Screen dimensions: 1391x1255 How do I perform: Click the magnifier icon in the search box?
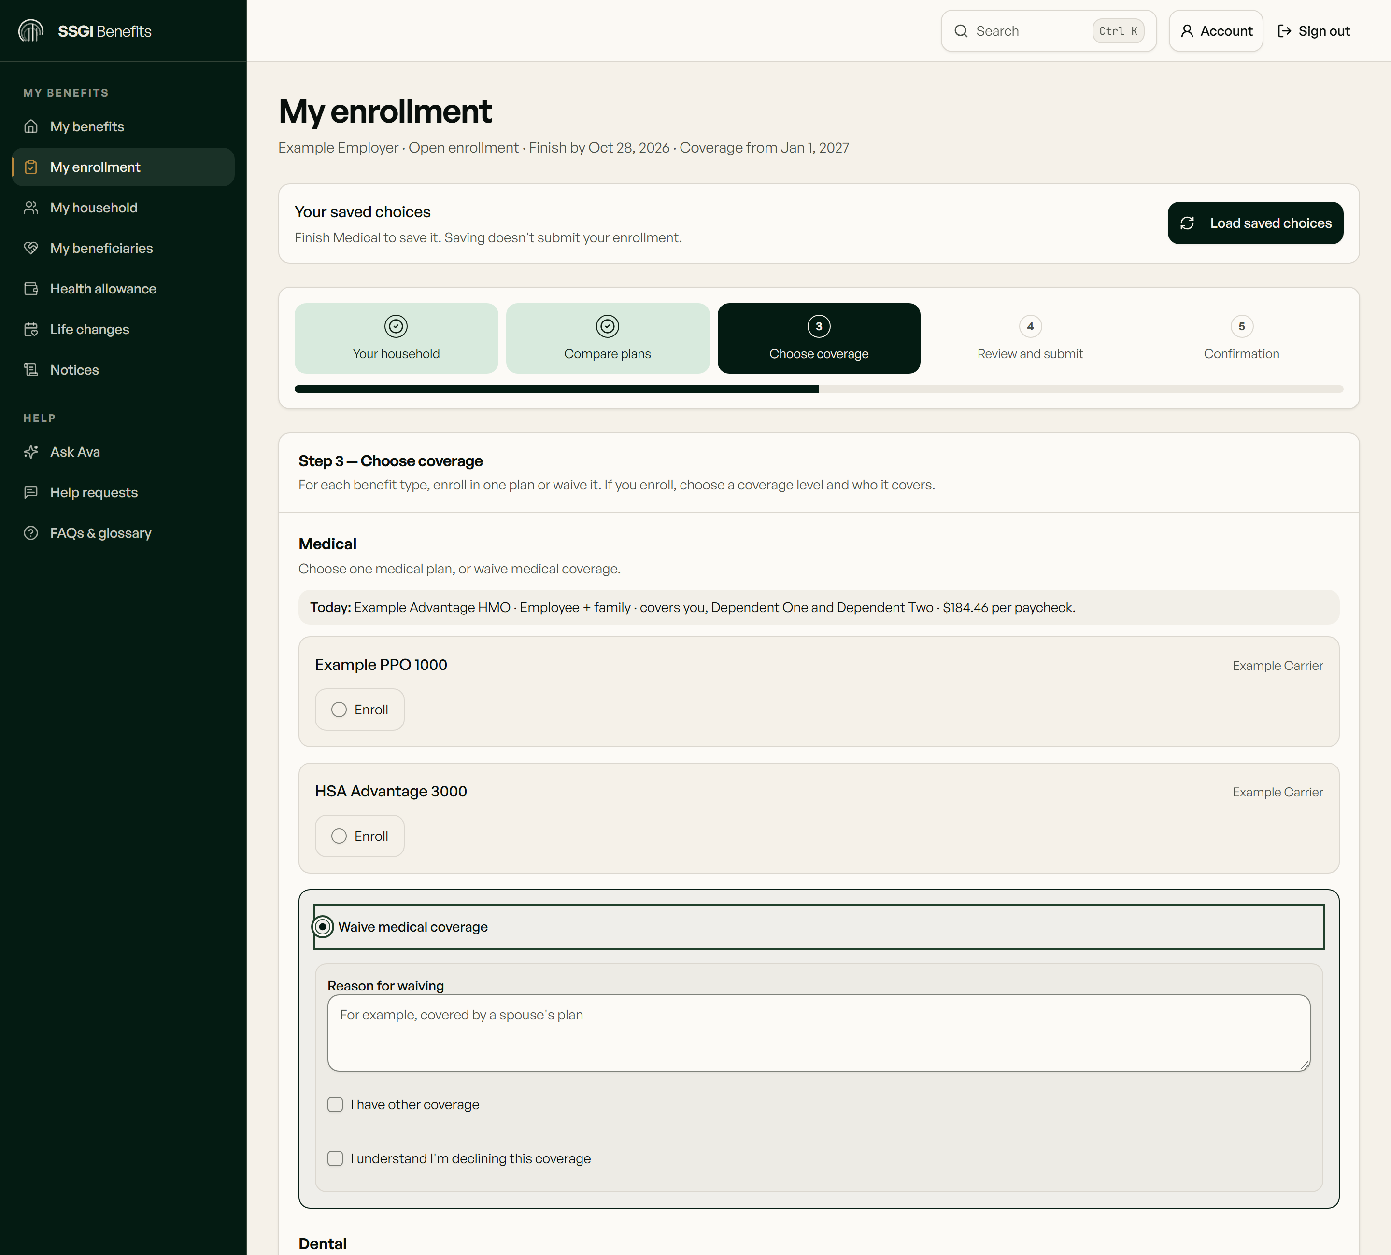[x=961, y=31]
